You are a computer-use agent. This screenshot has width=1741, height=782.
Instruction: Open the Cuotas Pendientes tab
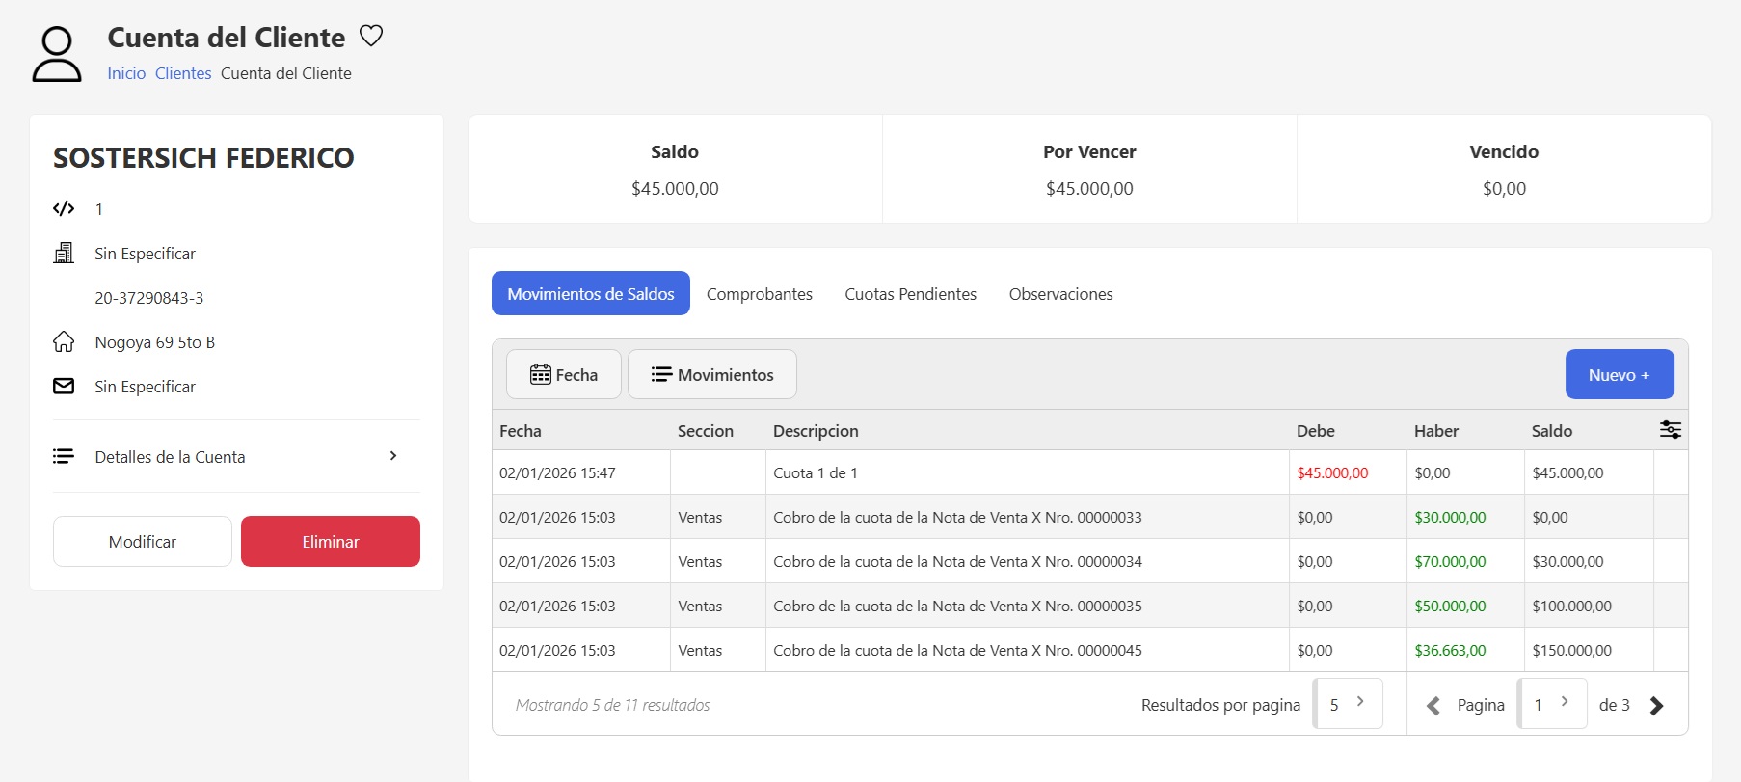click(x=910, y=294)
